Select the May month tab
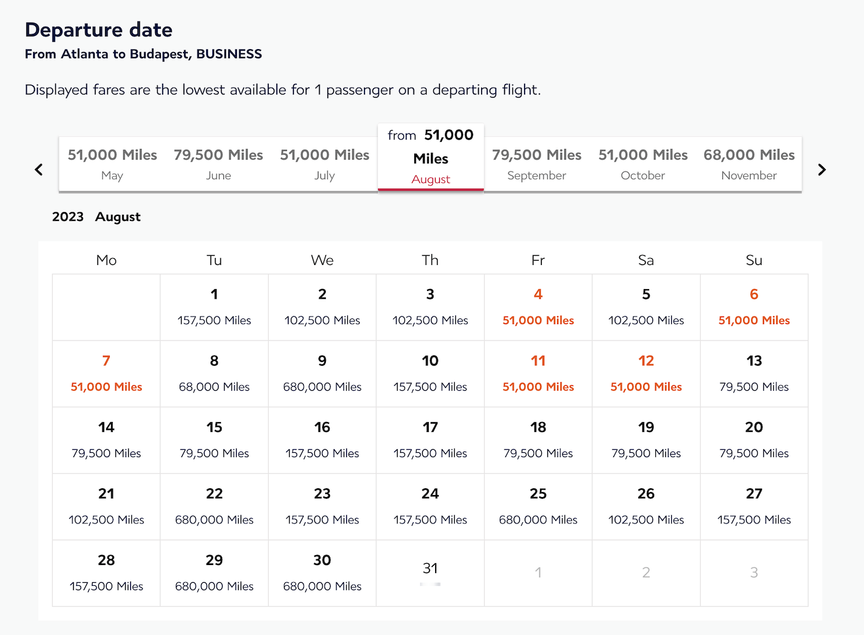Viewport: 864px width, 635px height. 112,164
